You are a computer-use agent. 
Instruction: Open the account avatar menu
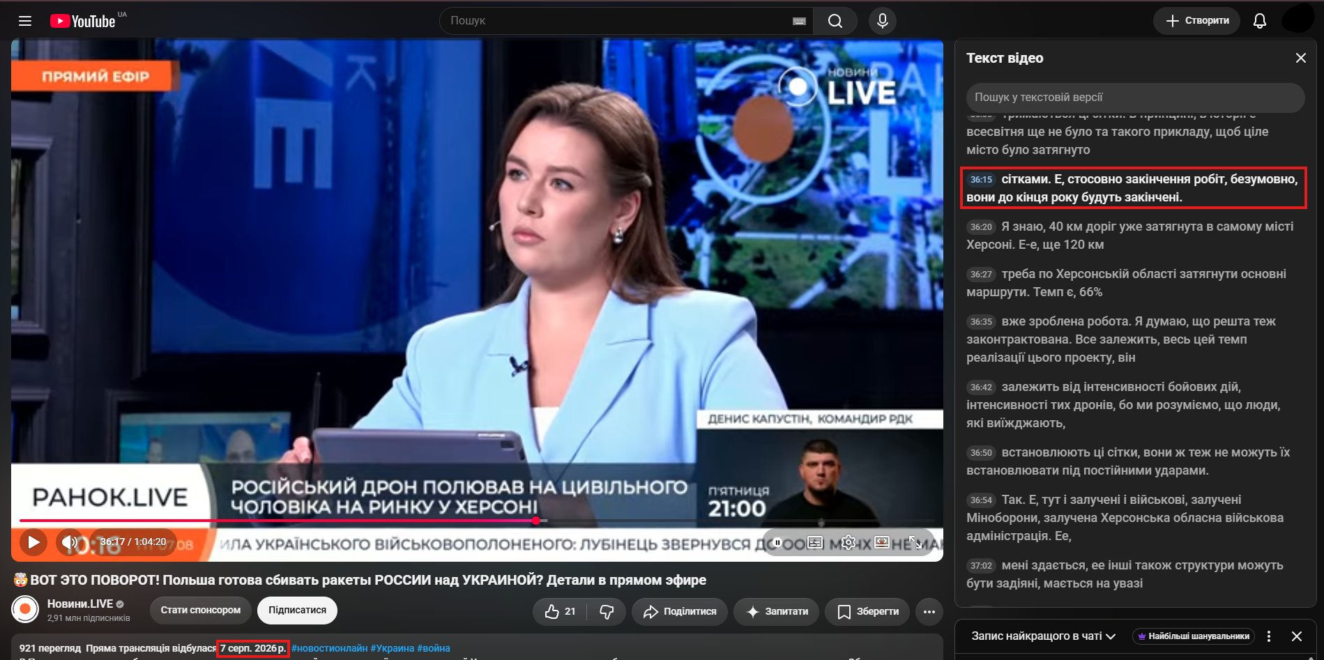1298,20
